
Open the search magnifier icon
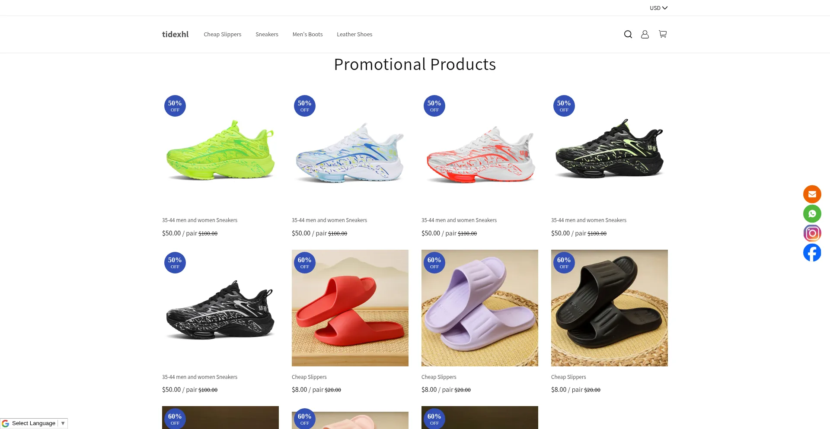(x=628, y=34)
